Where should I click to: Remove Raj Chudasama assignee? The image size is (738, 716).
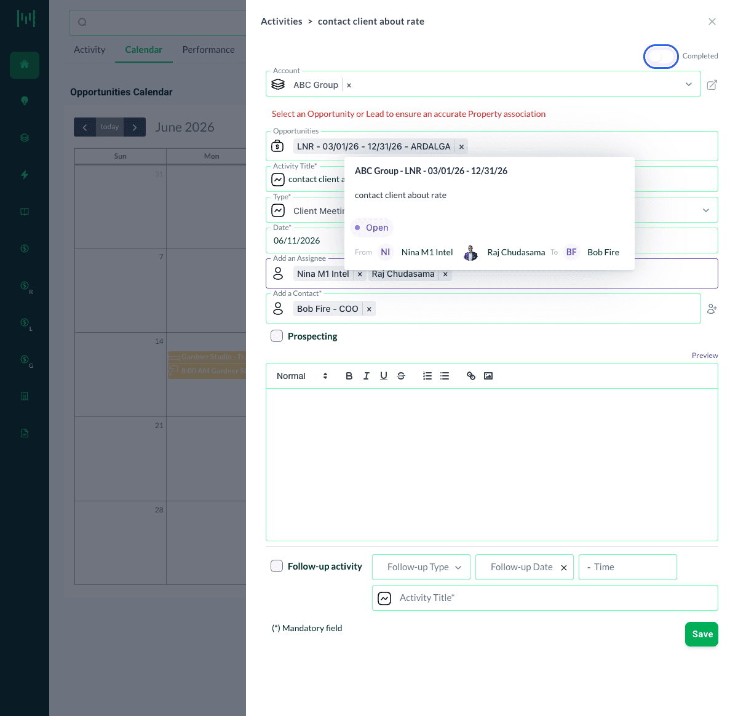pyautogui.click(x=445, y=274)
